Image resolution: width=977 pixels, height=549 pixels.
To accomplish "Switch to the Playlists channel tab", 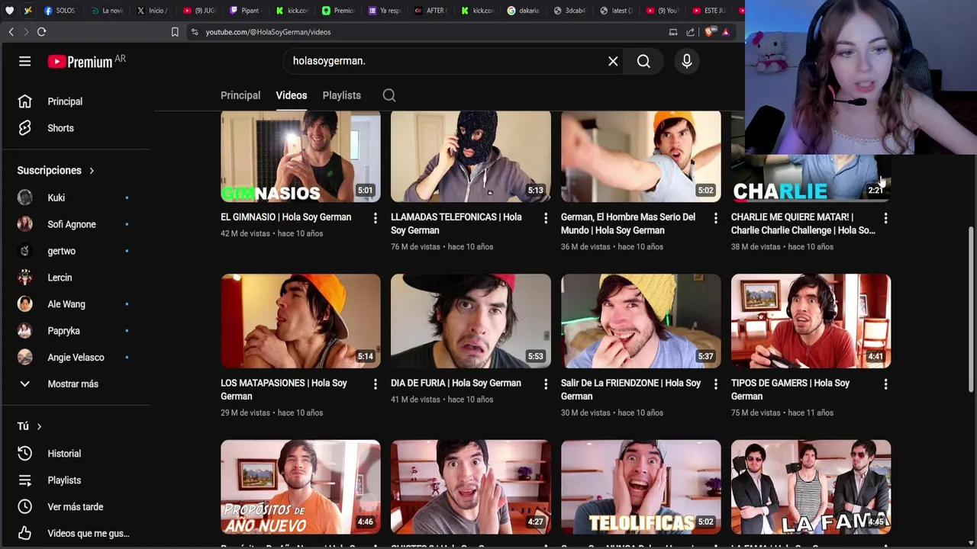I will (341, 95).
